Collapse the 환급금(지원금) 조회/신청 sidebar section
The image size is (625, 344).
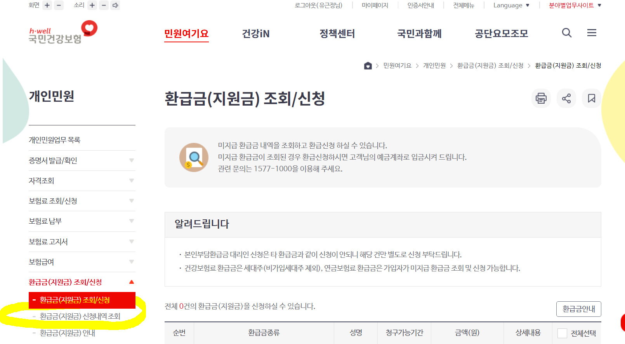pyautogui.click(x=82, y=282)
